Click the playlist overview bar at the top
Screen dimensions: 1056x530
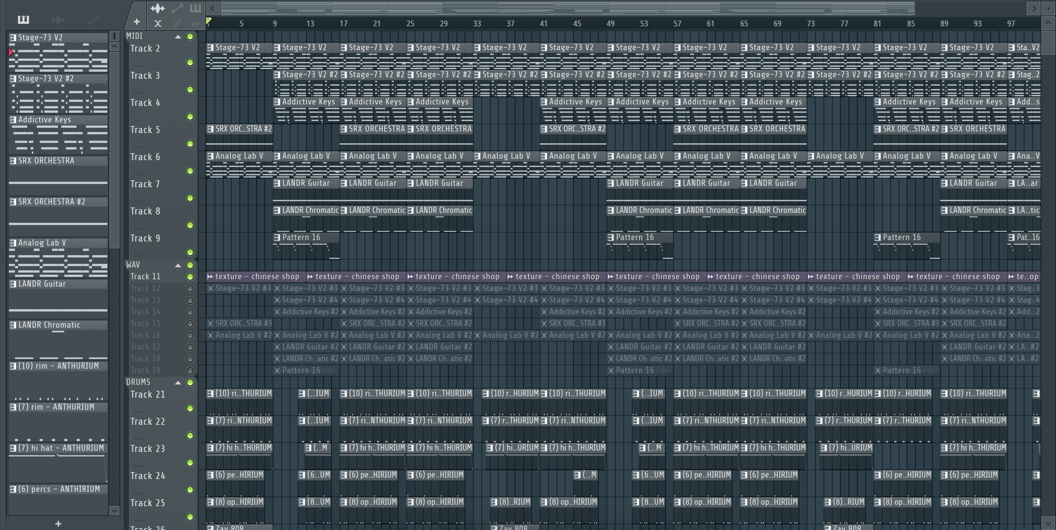pos(568,8)
